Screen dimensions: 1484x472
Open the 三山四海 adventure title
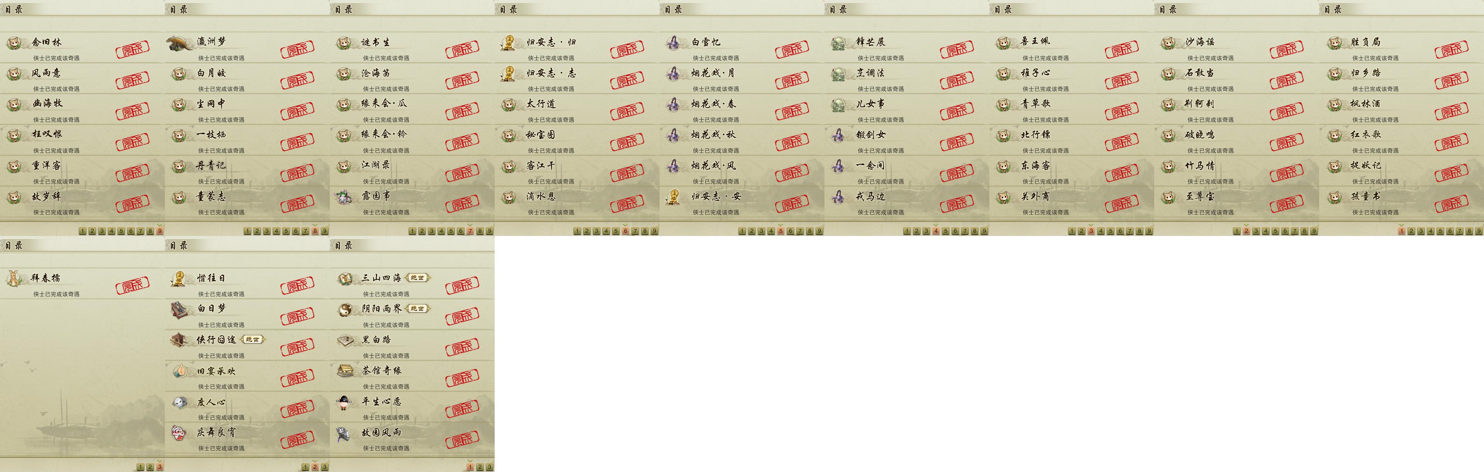pos(381,278)
